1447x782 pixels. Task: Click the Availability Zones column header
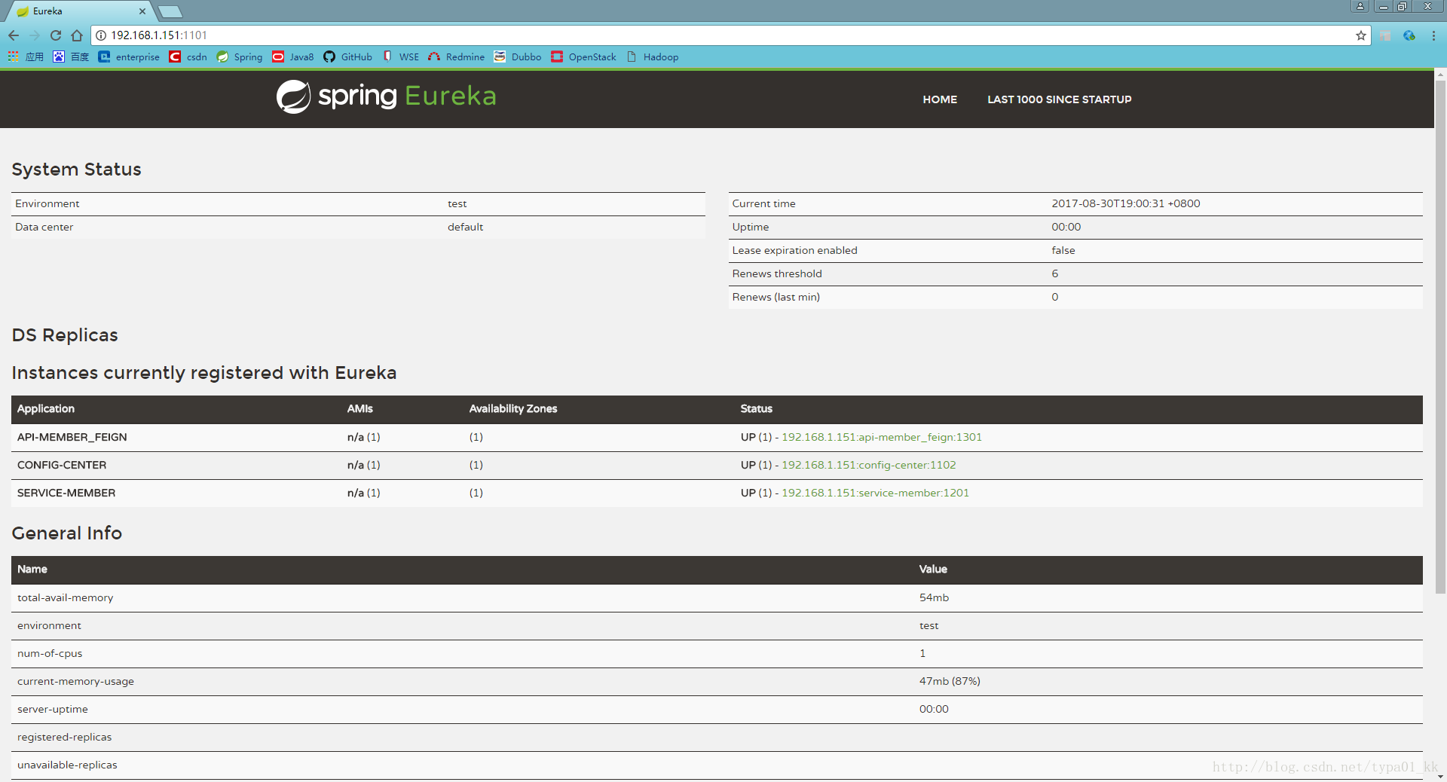click(x=513, y=408)
